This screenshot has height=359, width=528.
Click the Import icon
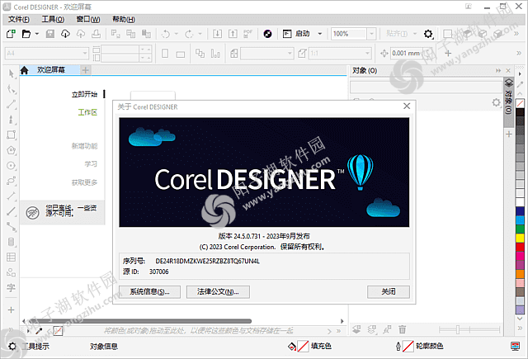218,34
